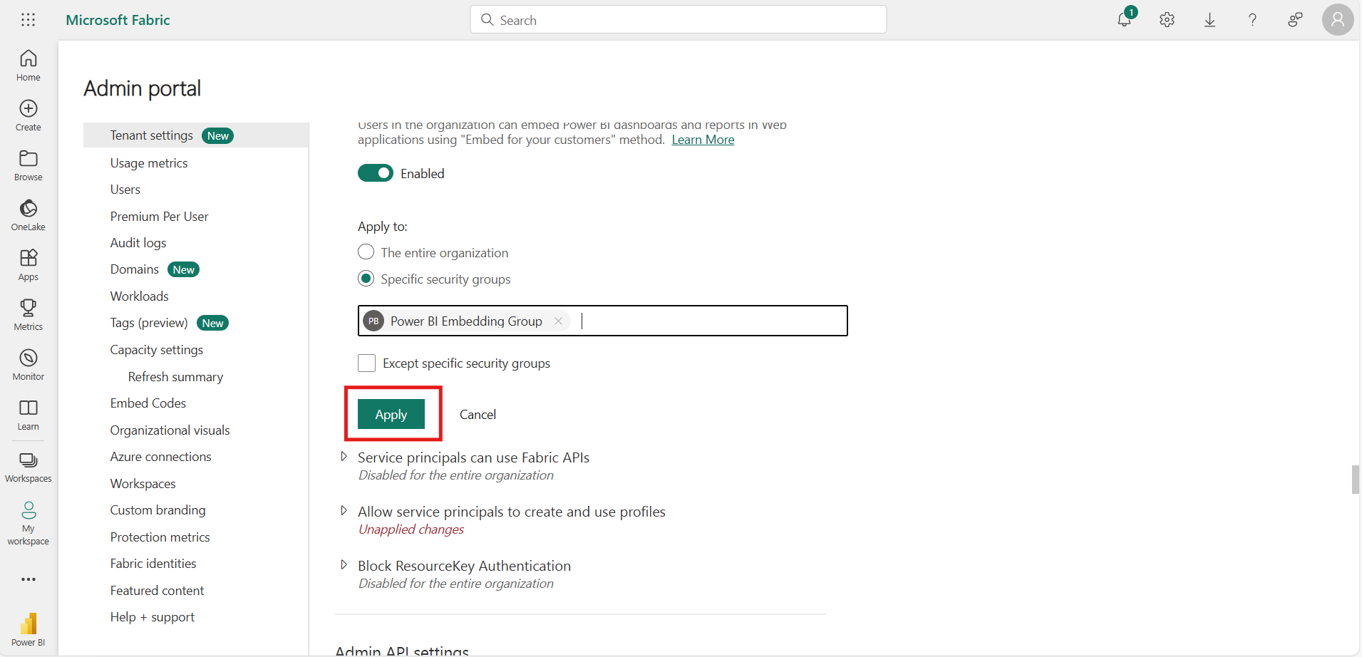This screenshot has width=1362, height=657.
Task: Turn off the Enabled toggle switch
Action: pos(376,173)
